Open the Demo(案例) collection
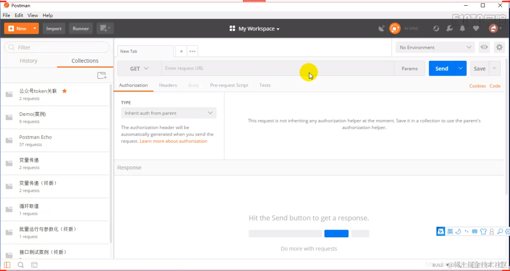The width and height of the screenshot is (510, 271). (55, 118)
